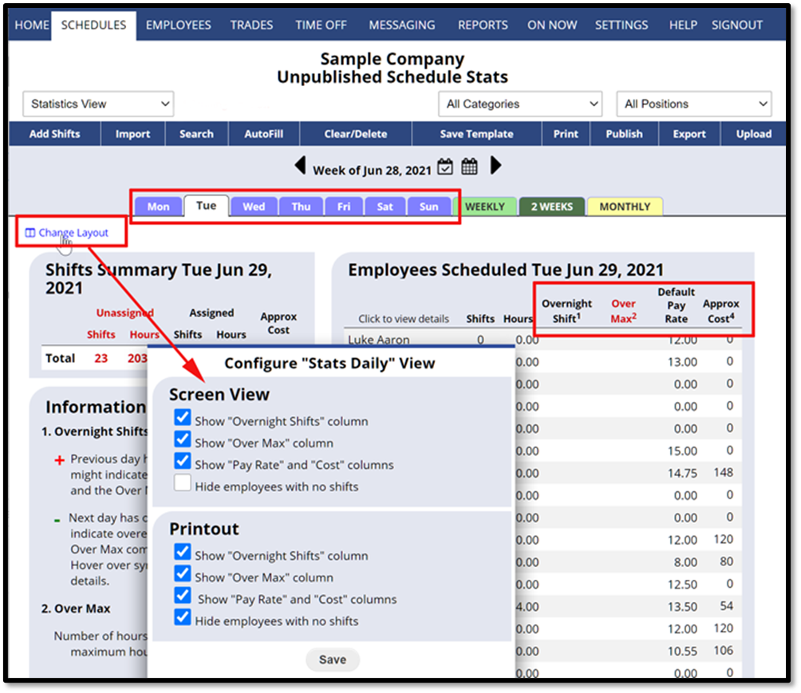Click employee Luke Aaron to view details
This screenshot has height=693, width=801.
[x=379, y=340]
